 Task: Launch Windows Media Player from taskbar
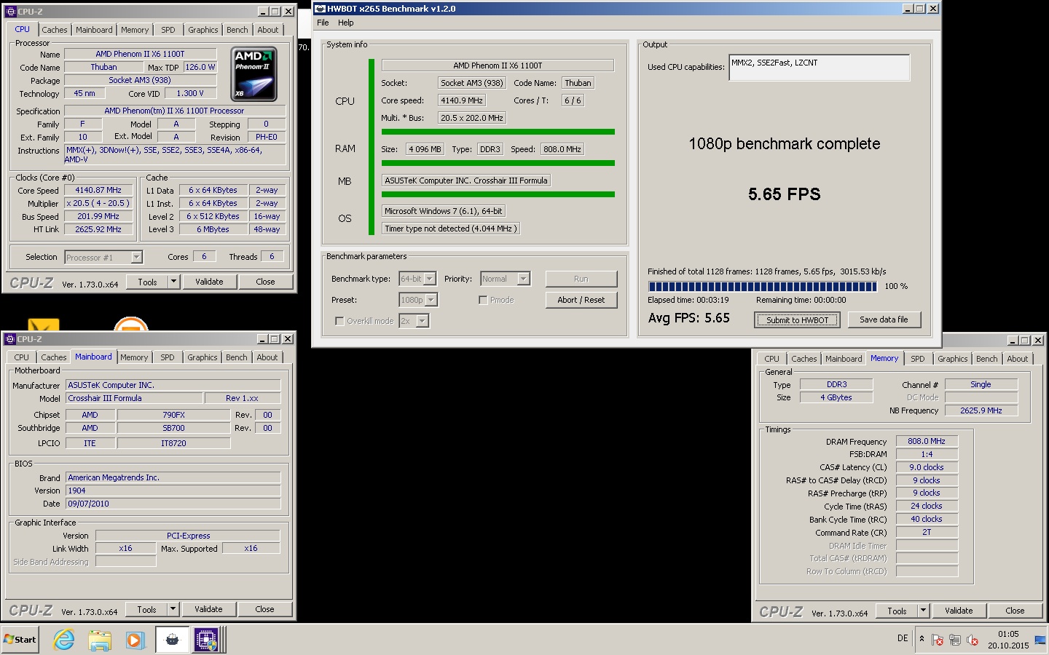coord(135,640)
